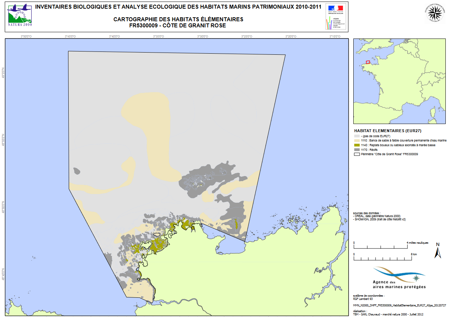The width and height of the screenshot is (449, 319).
Task: Click the olive 1140 mudflat legend swatch
Action: (357, 145)
